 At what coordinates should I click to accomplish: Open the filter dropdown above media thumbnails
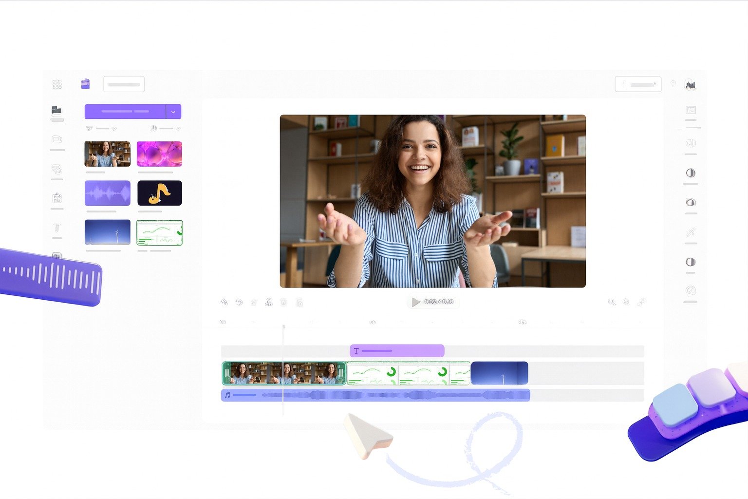[101, 128]
